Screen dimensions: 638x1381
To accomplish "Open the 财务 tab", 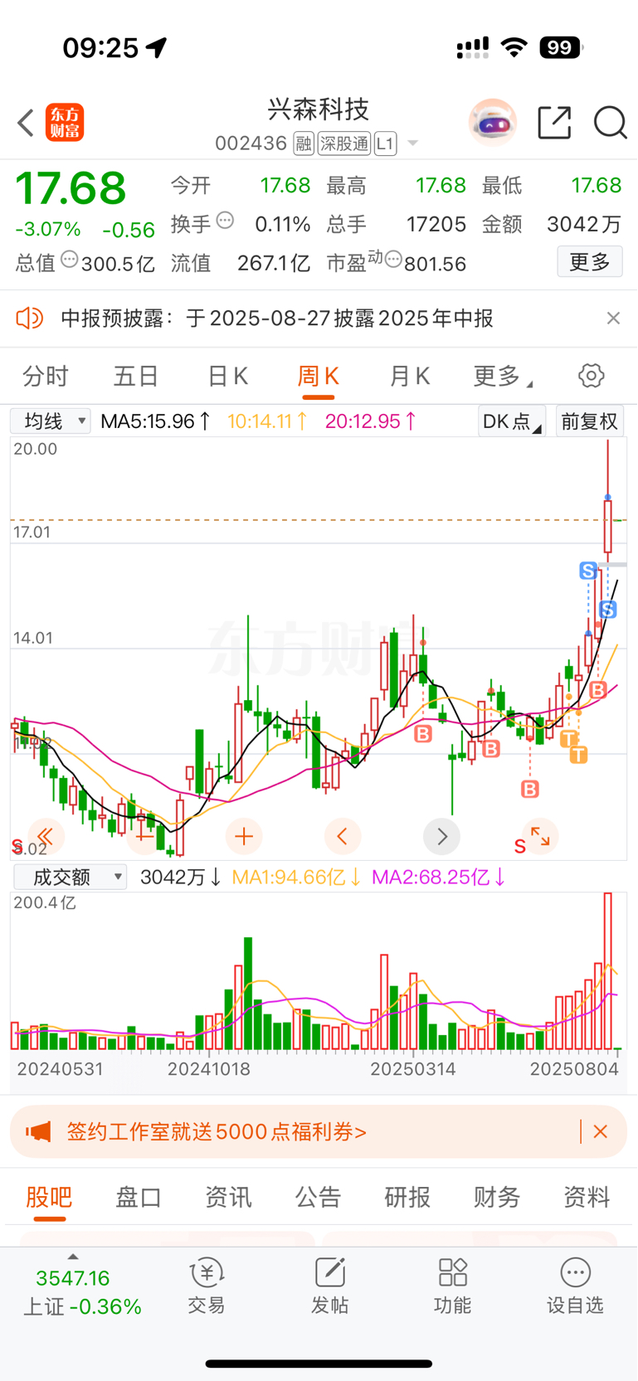I will pyautogui.click(x=497, y=1197).
